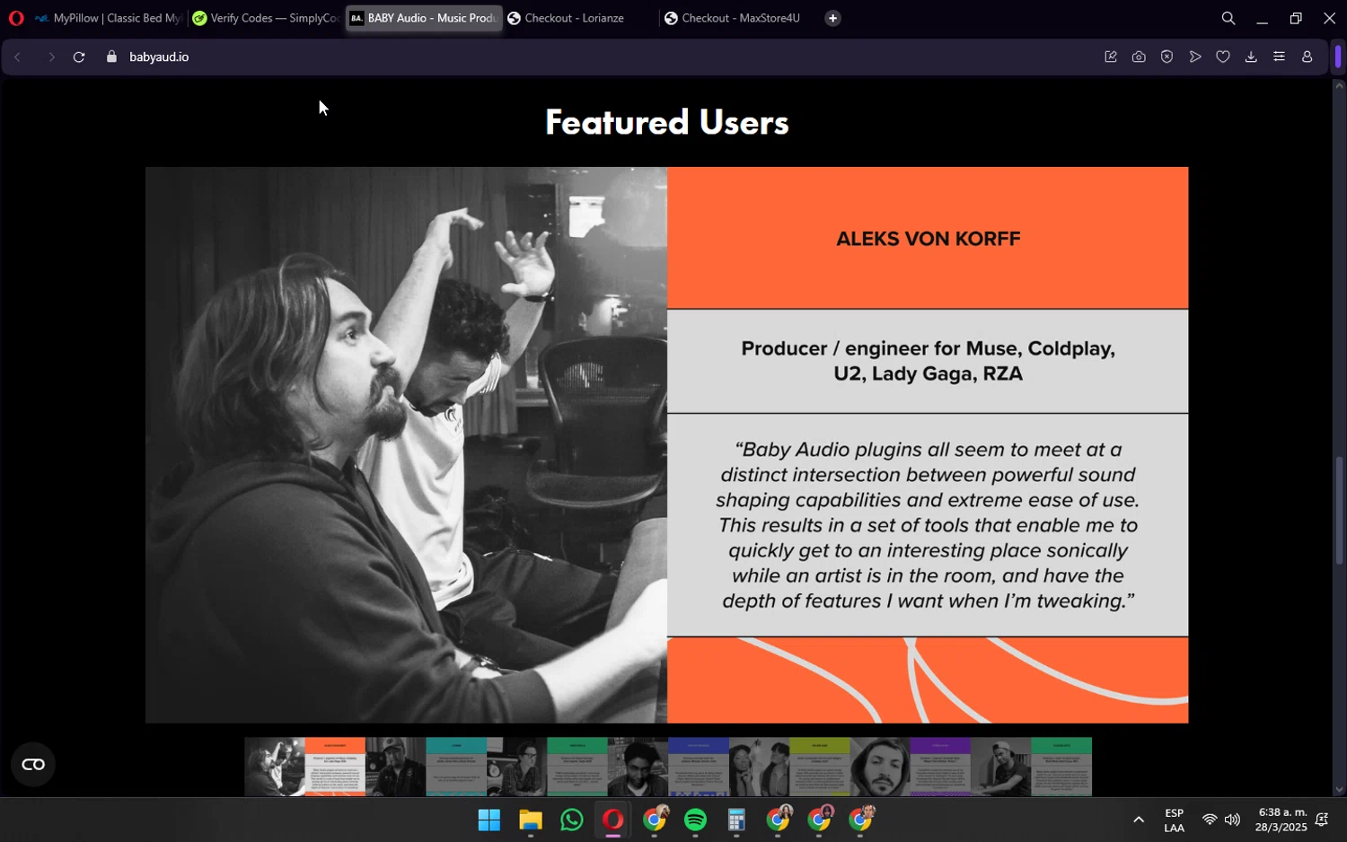1347x842 pixels.
Task: Open the profile account icon
Action: point(1307,57)
